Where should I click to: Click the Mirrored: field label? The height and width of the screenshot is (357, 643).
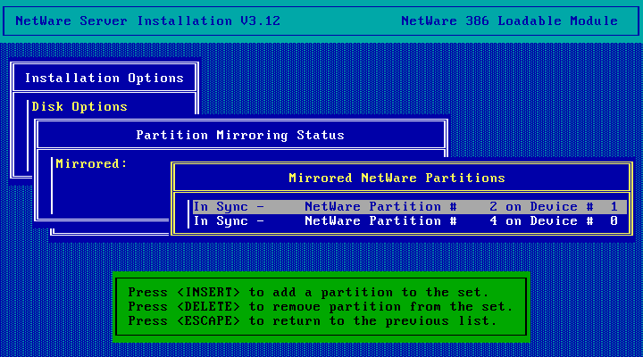click(91, 163)
